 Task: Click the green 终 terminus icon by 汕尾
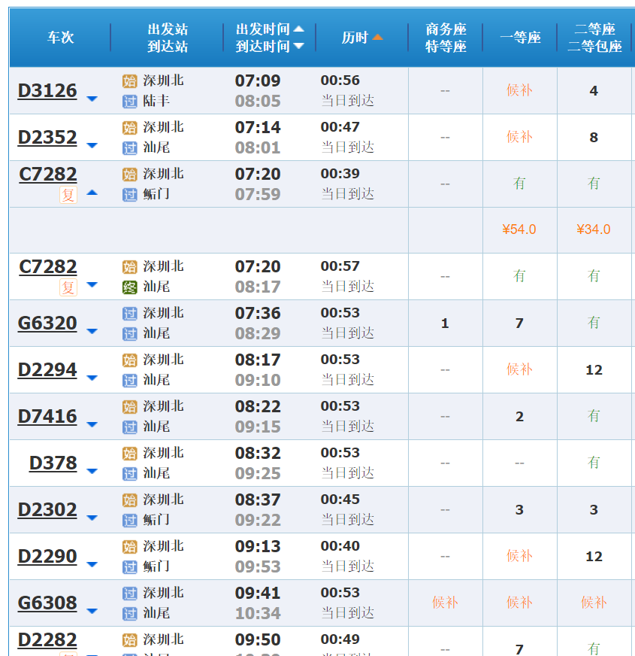129,287
